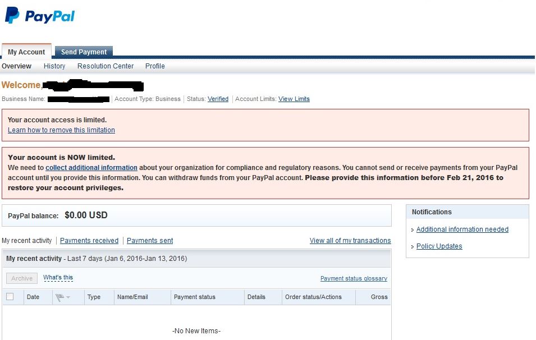Click the Archive button
Screen dimensions: 536x340
(22, 278)
